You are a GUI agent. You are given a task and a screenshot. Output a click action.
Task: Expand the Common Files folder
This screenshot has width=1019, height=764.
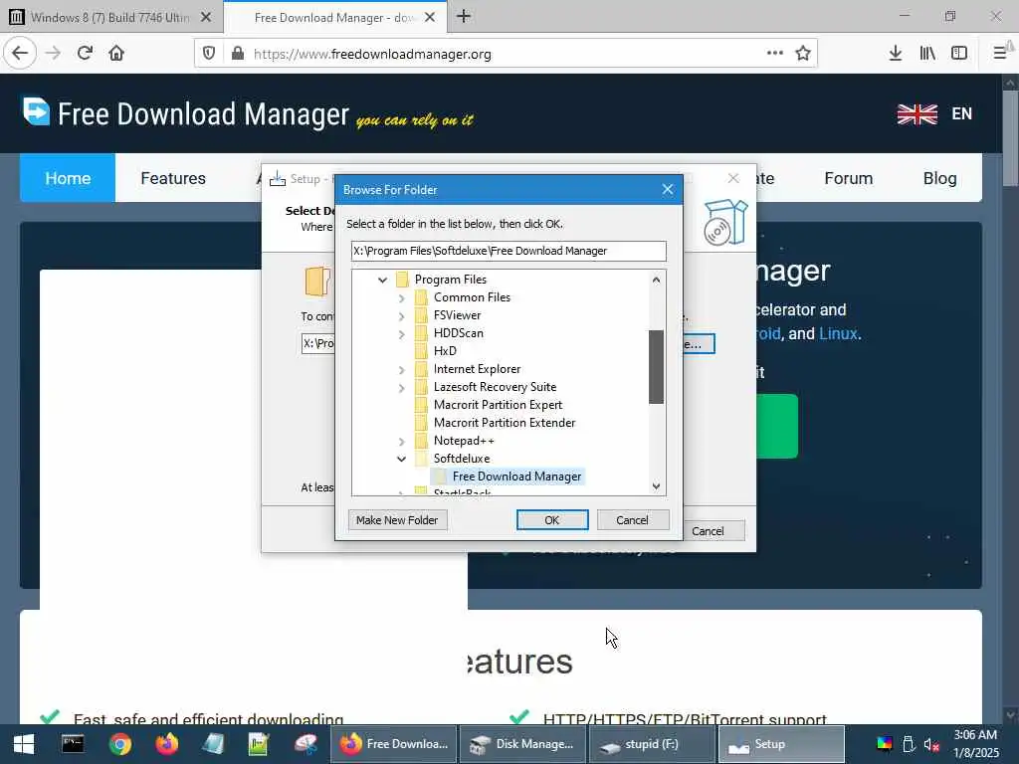click(x=401, y=298)
